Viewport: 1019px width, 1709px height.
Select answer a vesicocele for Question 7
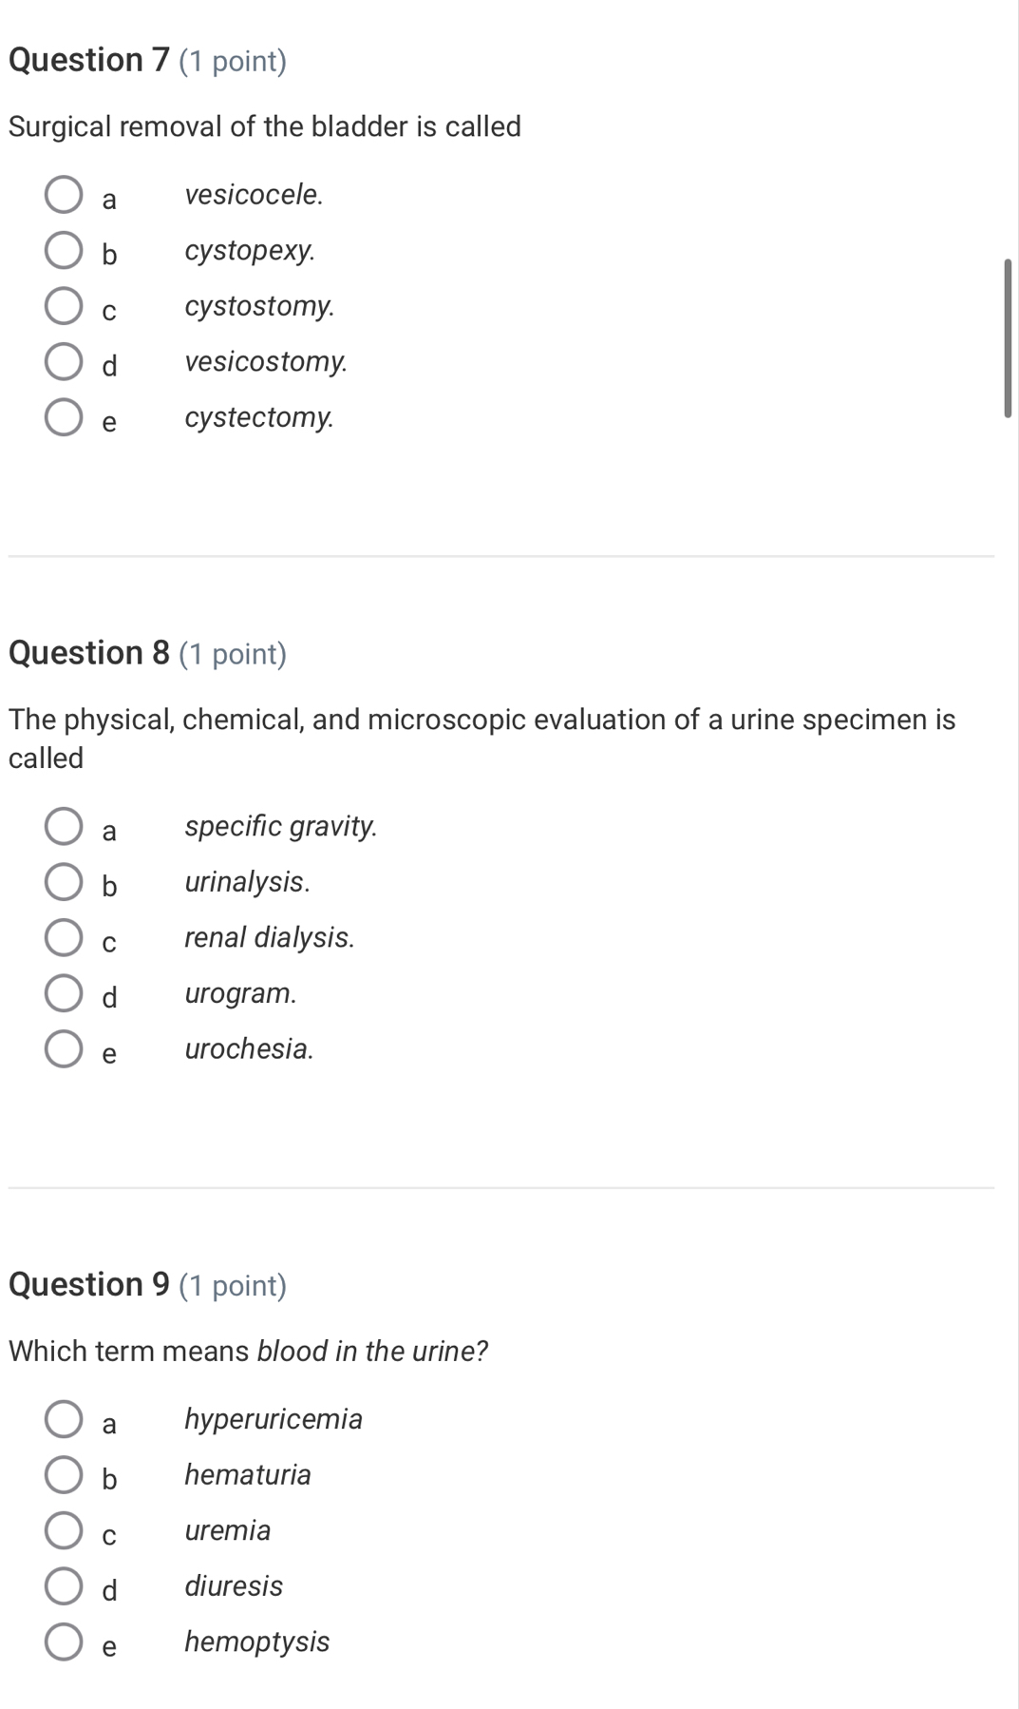pos(63,194)
